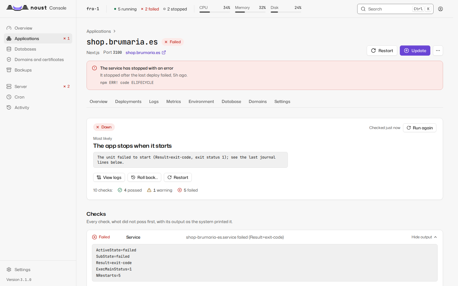Open Databases from the sidebar icon
Screen dimensions: 458x286
9,49
